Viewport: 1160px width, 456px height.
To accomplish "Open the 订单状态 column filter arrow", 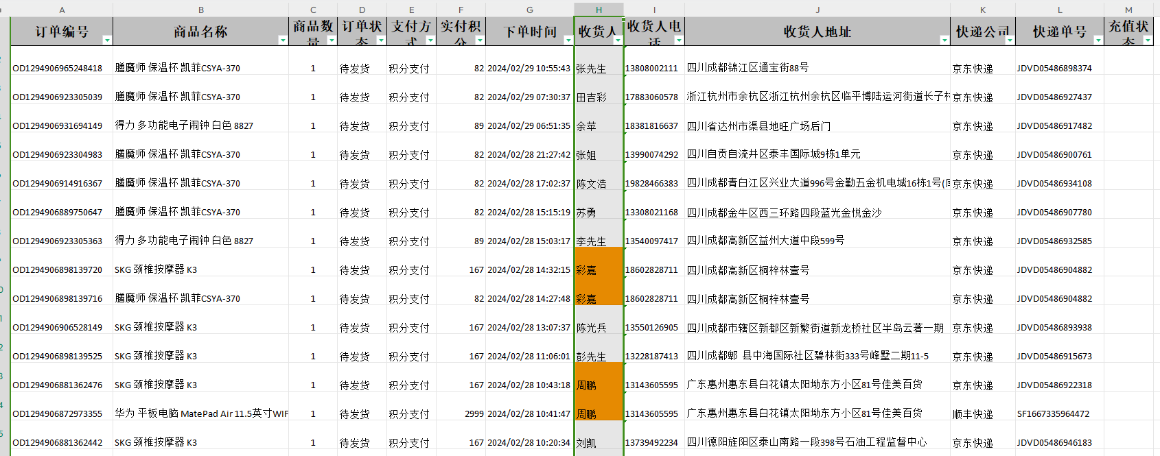I will click(x=381, y=40).
